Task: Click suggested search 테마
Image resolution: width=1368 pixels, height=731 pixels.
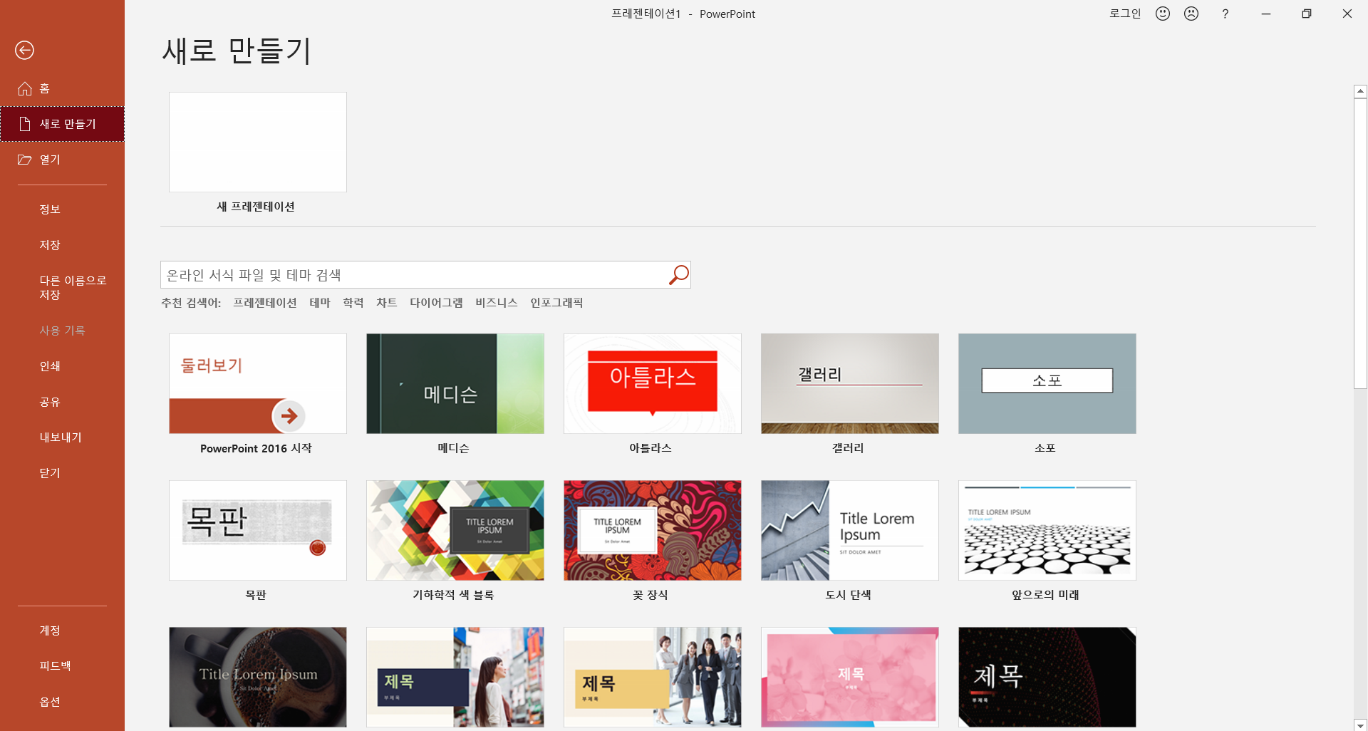Action: [x=320, y=303]
